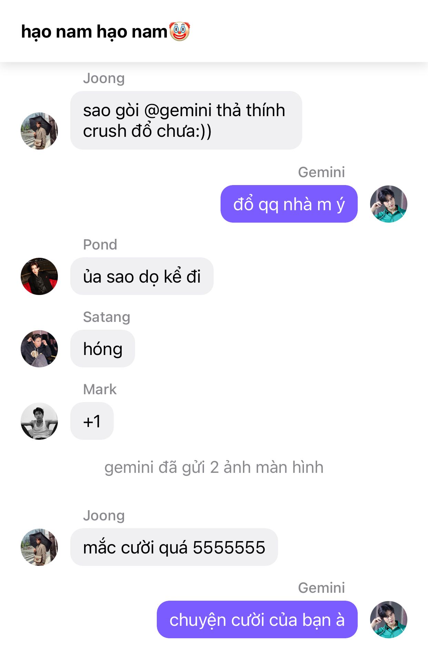Open Pond's profile picture

[x=39, y=276]
